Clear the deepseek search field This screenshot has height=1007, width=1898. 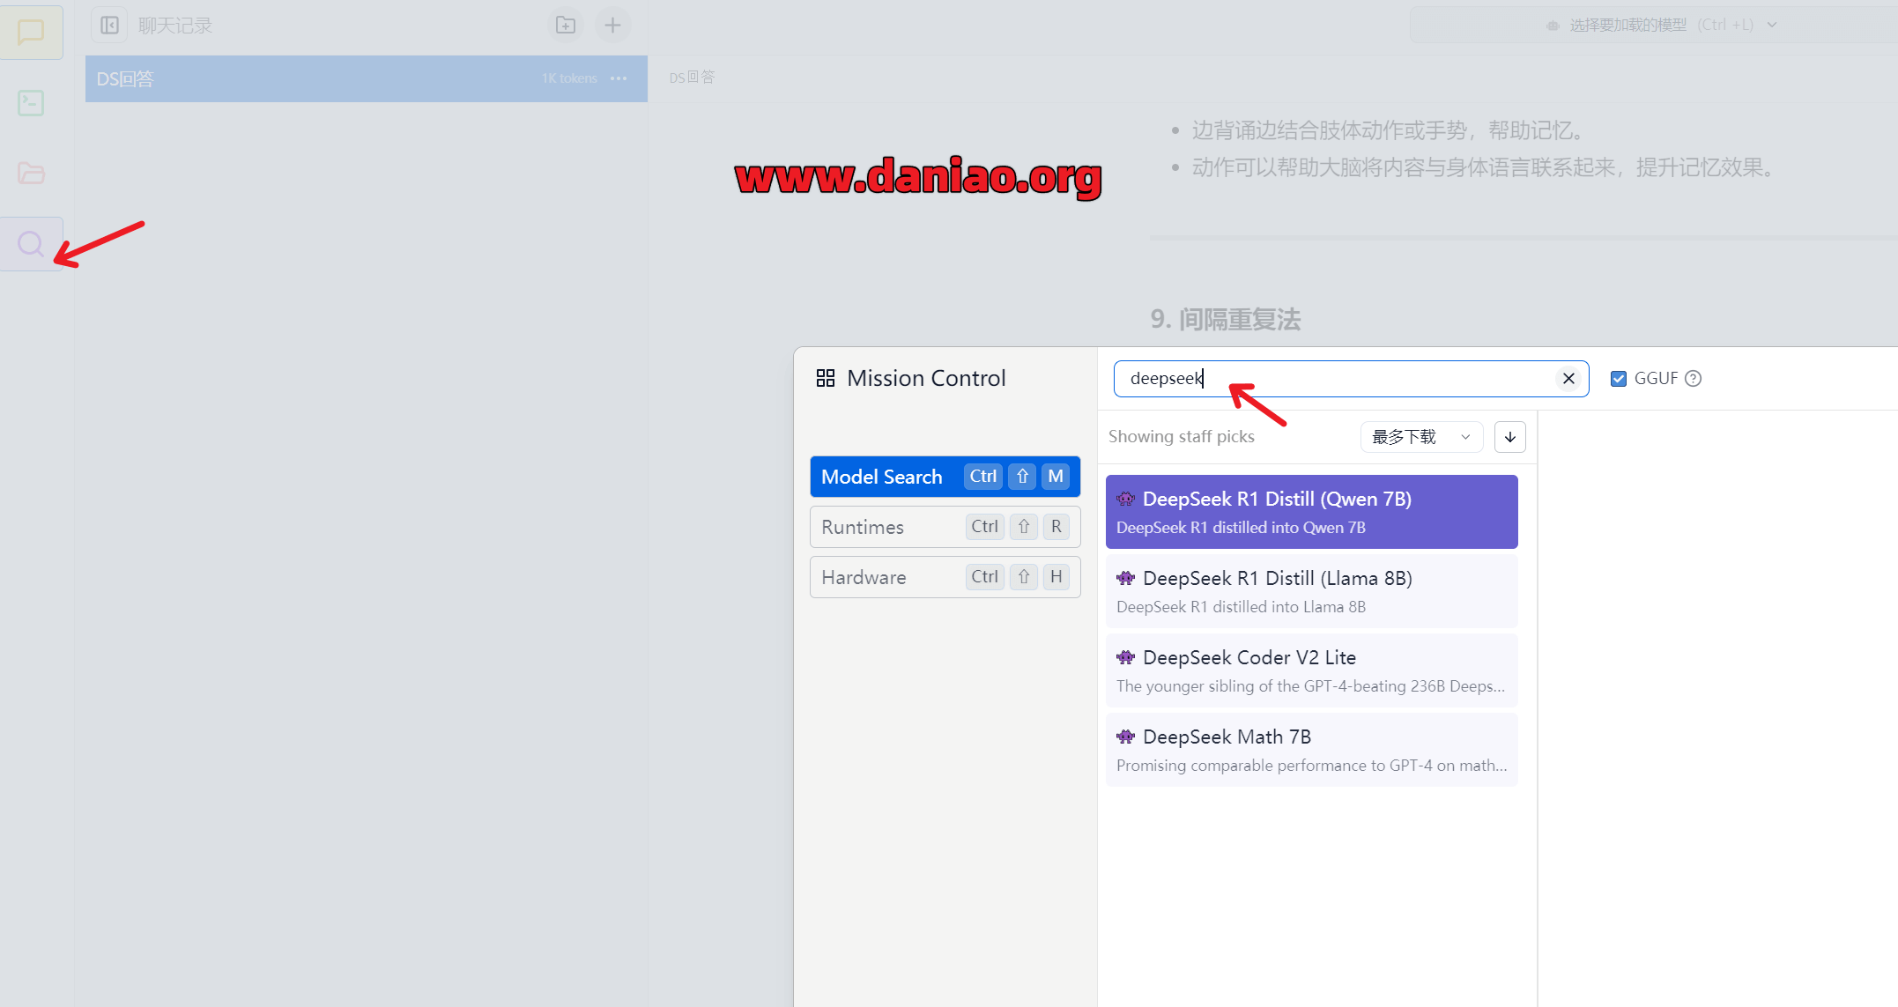click(1568, 379)
